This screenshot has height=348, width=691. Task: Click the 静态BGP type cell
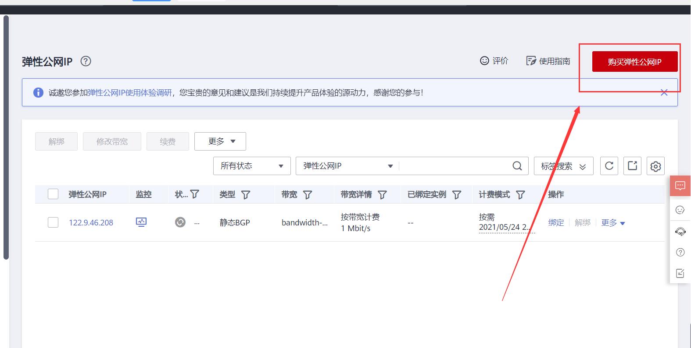tap(235, 222)
